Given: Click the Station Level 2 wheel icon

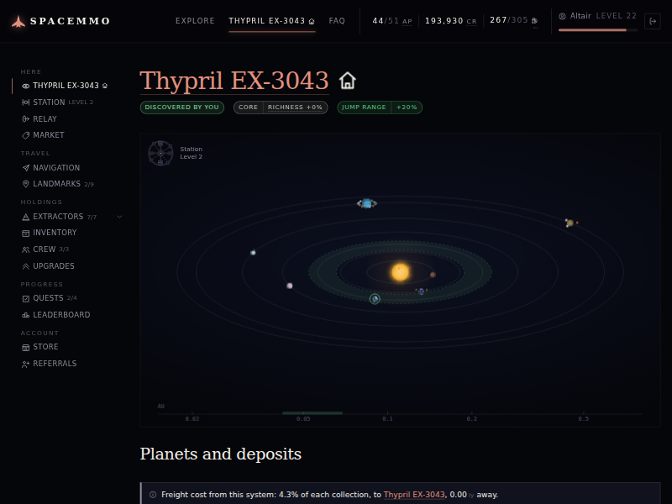Looking at the screenshot, I should [160, 153].
